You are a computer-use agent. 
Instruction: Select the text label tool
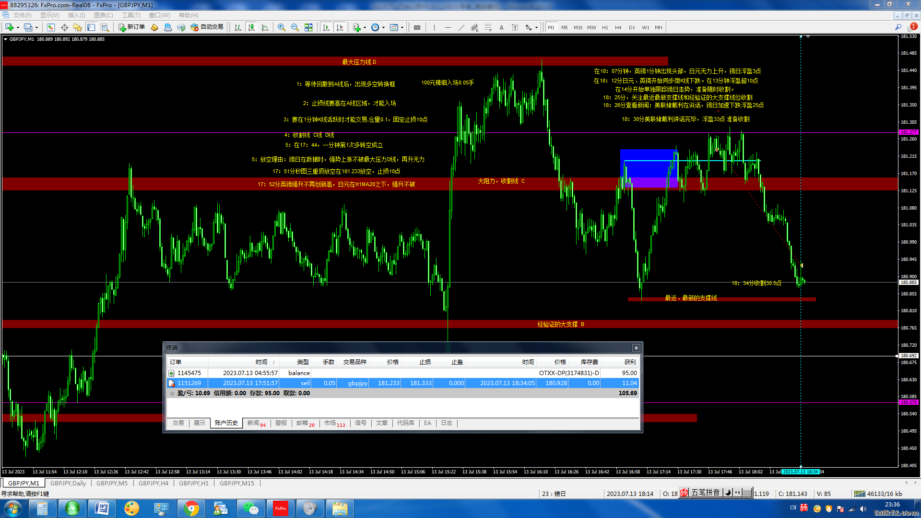coord(515,27)
